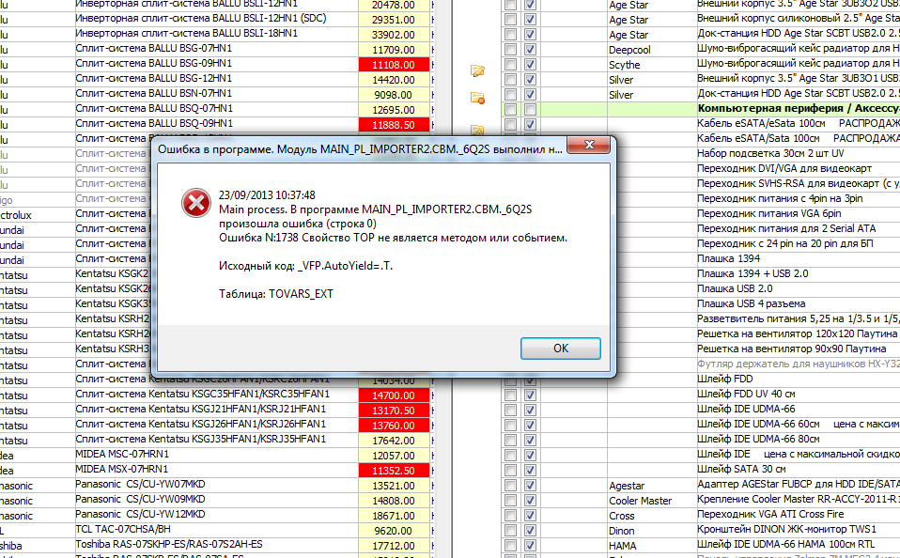Select the red price cell 11352.50
This screenshot has height=558, width=900.
pos(394,470)
